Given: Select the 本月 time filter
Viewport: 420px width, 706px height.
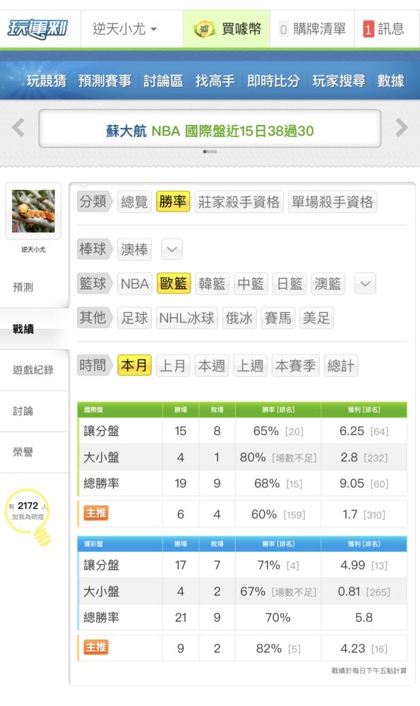Looking at the screenshot, I should (x=134, y=365).
